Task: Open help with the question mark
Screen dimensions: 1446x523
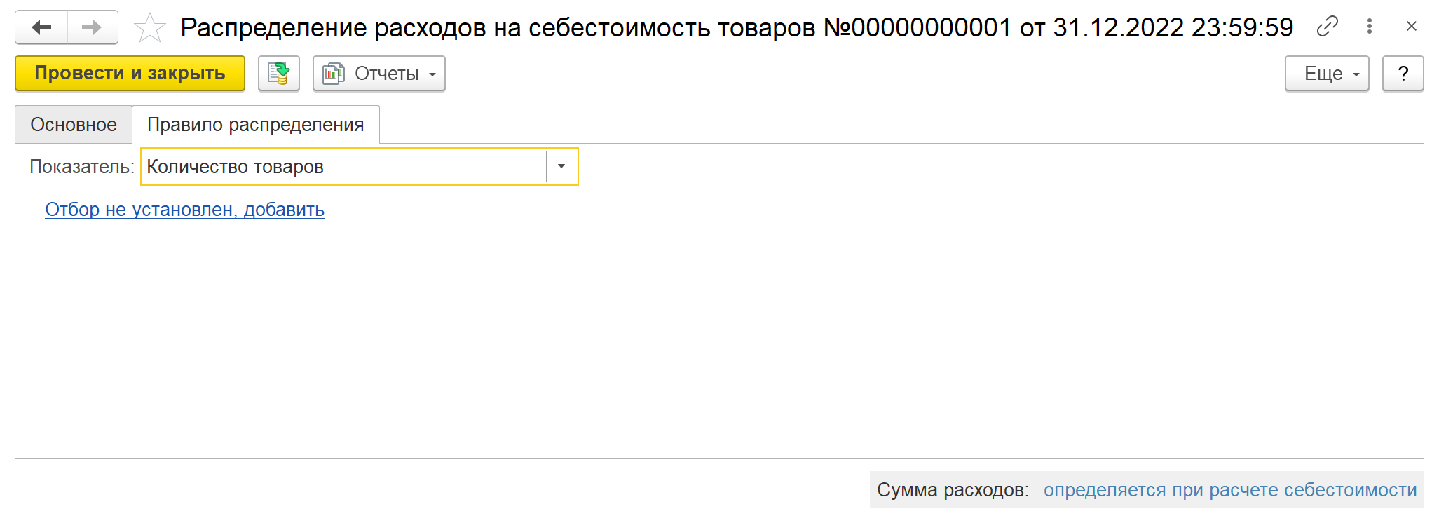Action: (1403, 73)
